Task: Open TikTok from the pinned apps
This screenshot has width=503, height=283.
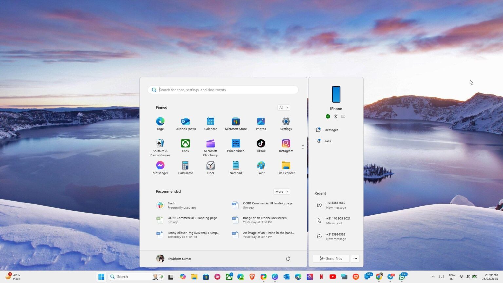Action: (261, 143)
